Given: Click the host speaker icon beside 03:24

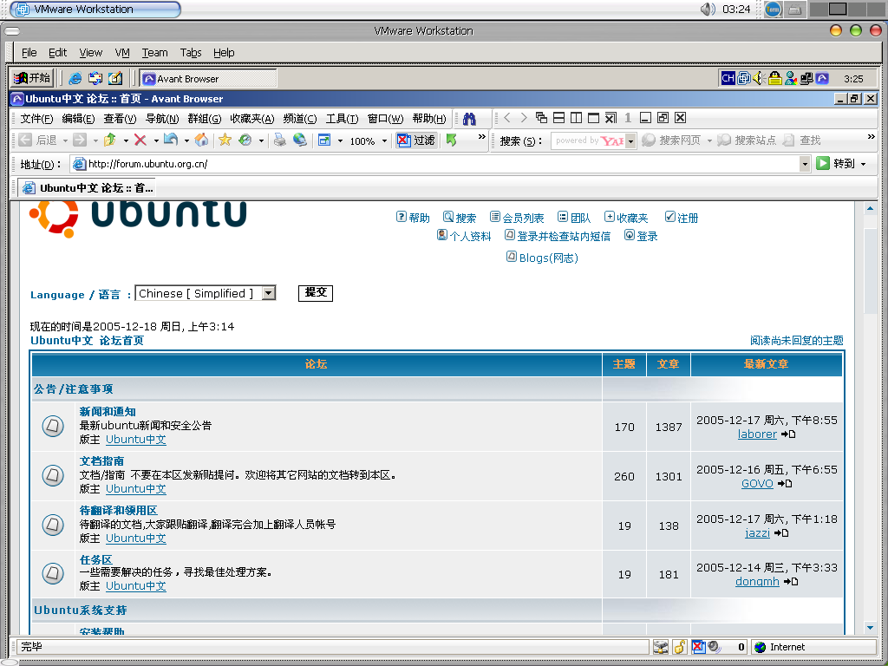Looking at the screenshot, I should coord(708,9).
